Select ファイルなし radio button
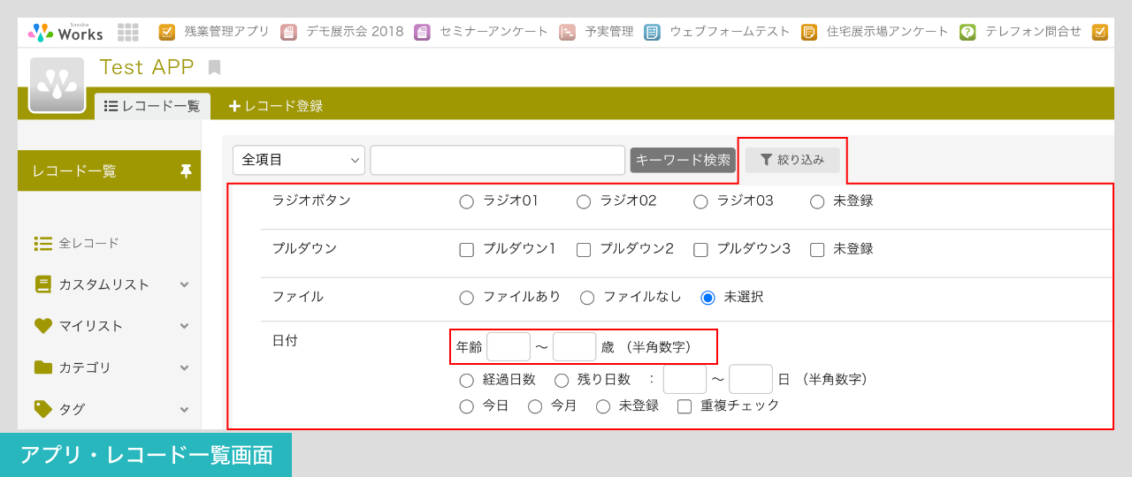The height and width of the screenshot is (477, 1132). tap(587, 298)
